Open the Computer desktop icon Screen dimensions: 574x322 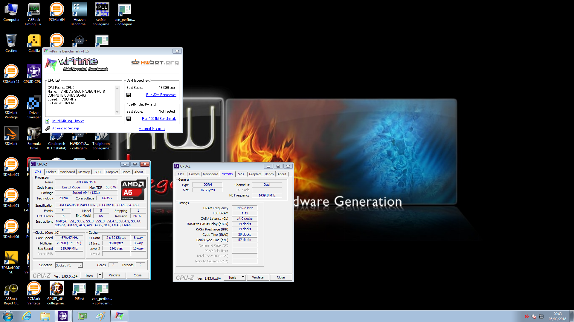[x=11, y=12]
